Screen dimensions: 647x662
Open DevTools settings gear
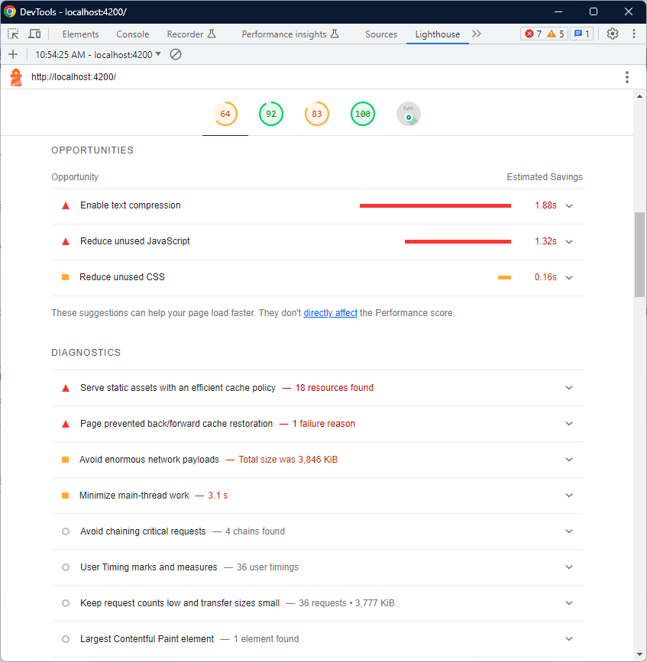613,34
